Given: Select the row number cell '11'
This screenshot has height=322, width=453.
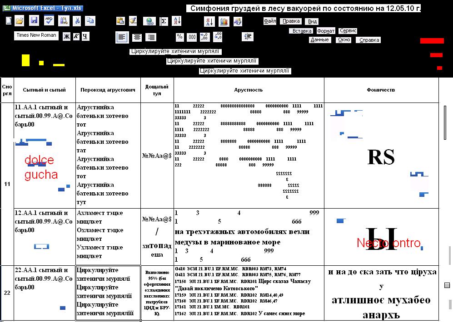Looking at the screenshot, I should pos(7,184).
